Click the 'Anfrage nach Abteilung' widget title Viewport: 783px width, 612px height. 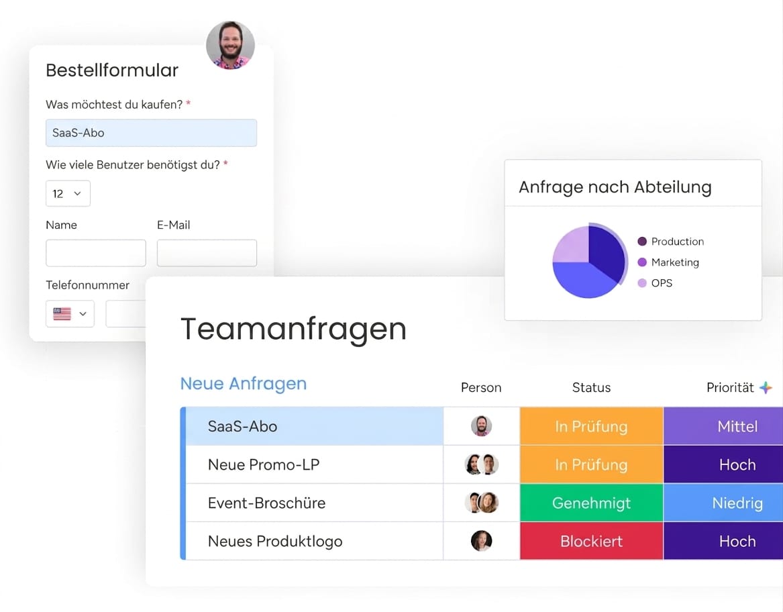point(615,187)
